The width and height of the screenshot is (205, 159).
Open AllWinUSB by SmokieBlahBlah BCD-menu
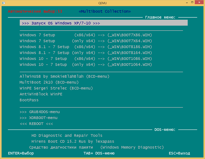pyautogui.click(x=65, y=77)
